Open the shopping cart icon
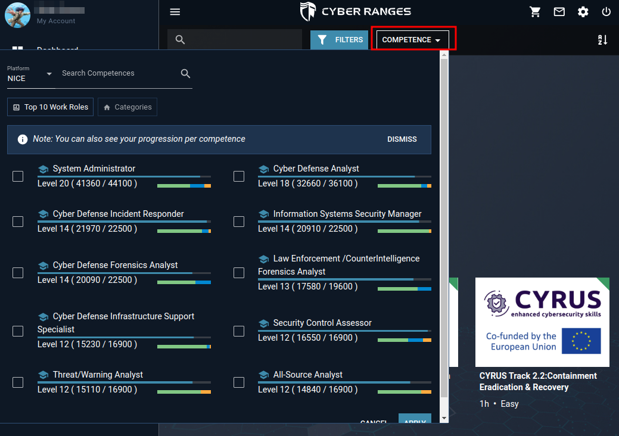 pyautogui.click(x=536, y=12)
